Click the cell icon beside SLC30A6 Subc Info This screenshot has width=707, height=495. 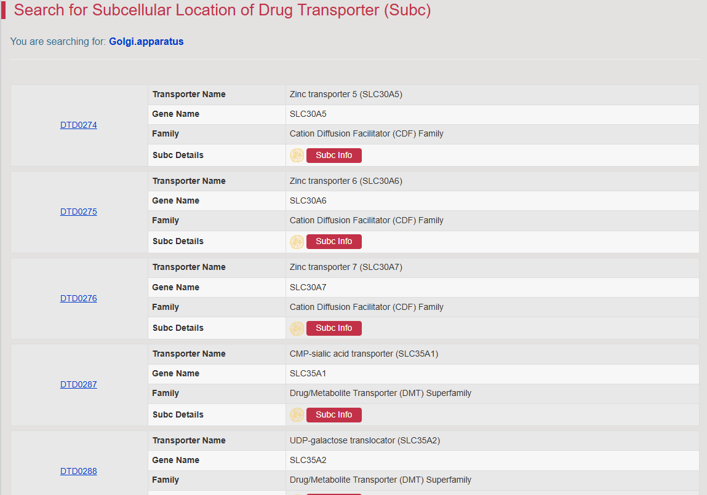tap(297, 242)
